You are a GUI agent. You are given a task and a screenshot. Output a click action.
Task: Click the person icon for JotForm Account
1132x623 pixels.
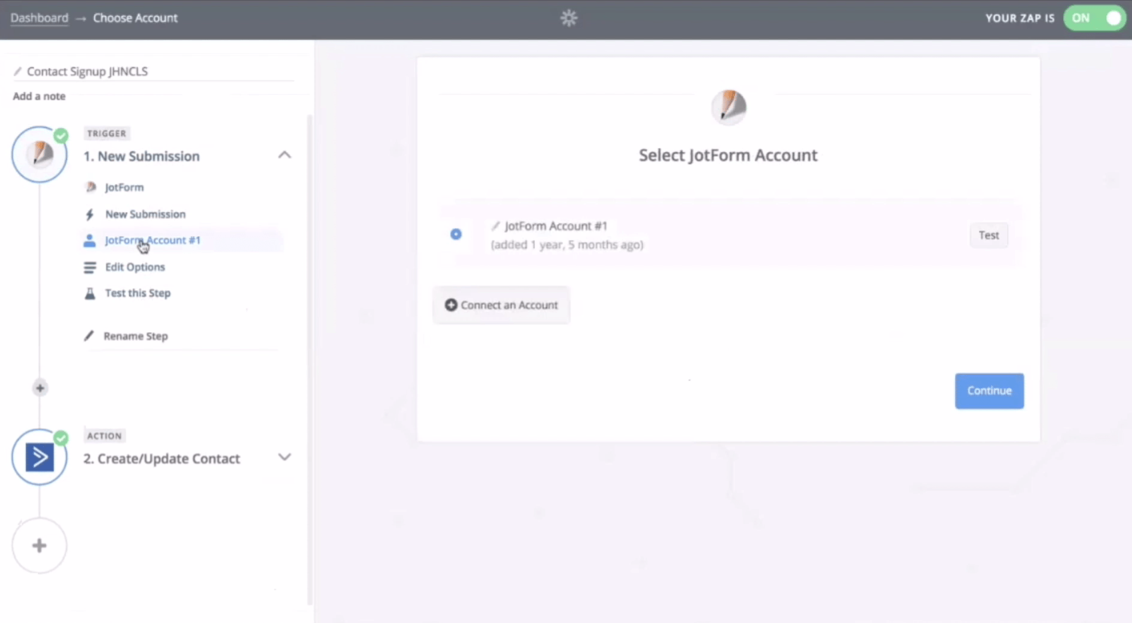(x=89, y=241)
